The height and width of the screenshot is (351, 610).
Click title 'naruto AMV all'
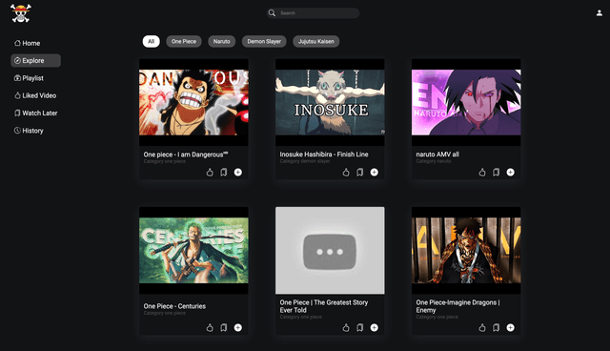(x=437, y=155)
